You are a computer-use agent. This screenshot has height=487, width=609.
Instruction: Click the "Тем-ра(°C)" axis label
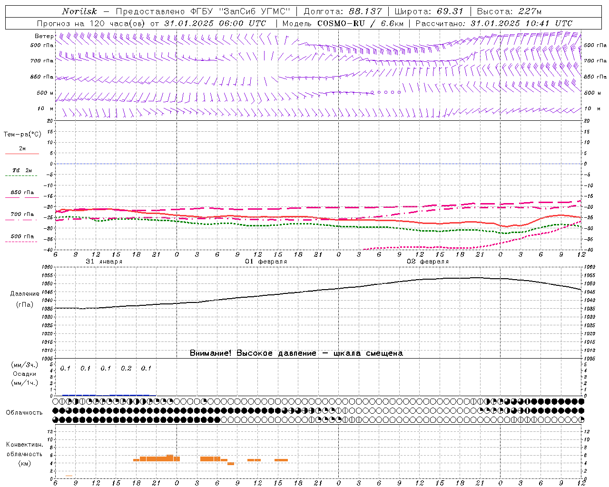[x=22, y=135]
